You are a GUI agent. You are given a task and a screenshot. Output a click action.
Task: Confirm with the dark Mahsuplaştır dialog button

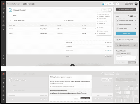[85, 98]
